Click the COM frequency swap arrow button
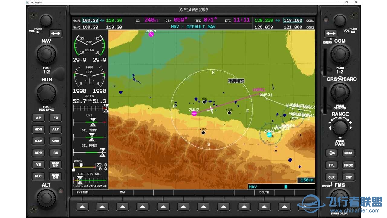The width and height of the screenshot is (387, 218). tap(331, 33)
